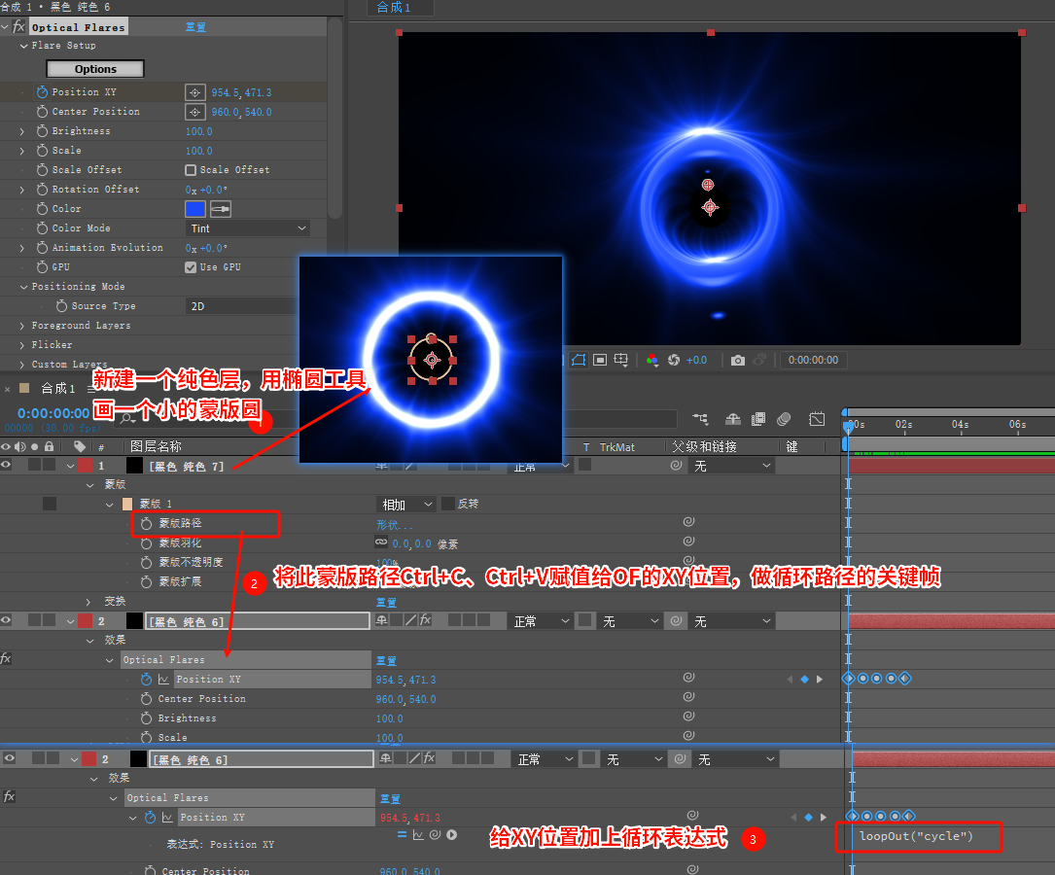
Task: Go to next keyframe on first Position XY row
Action: 820,680
